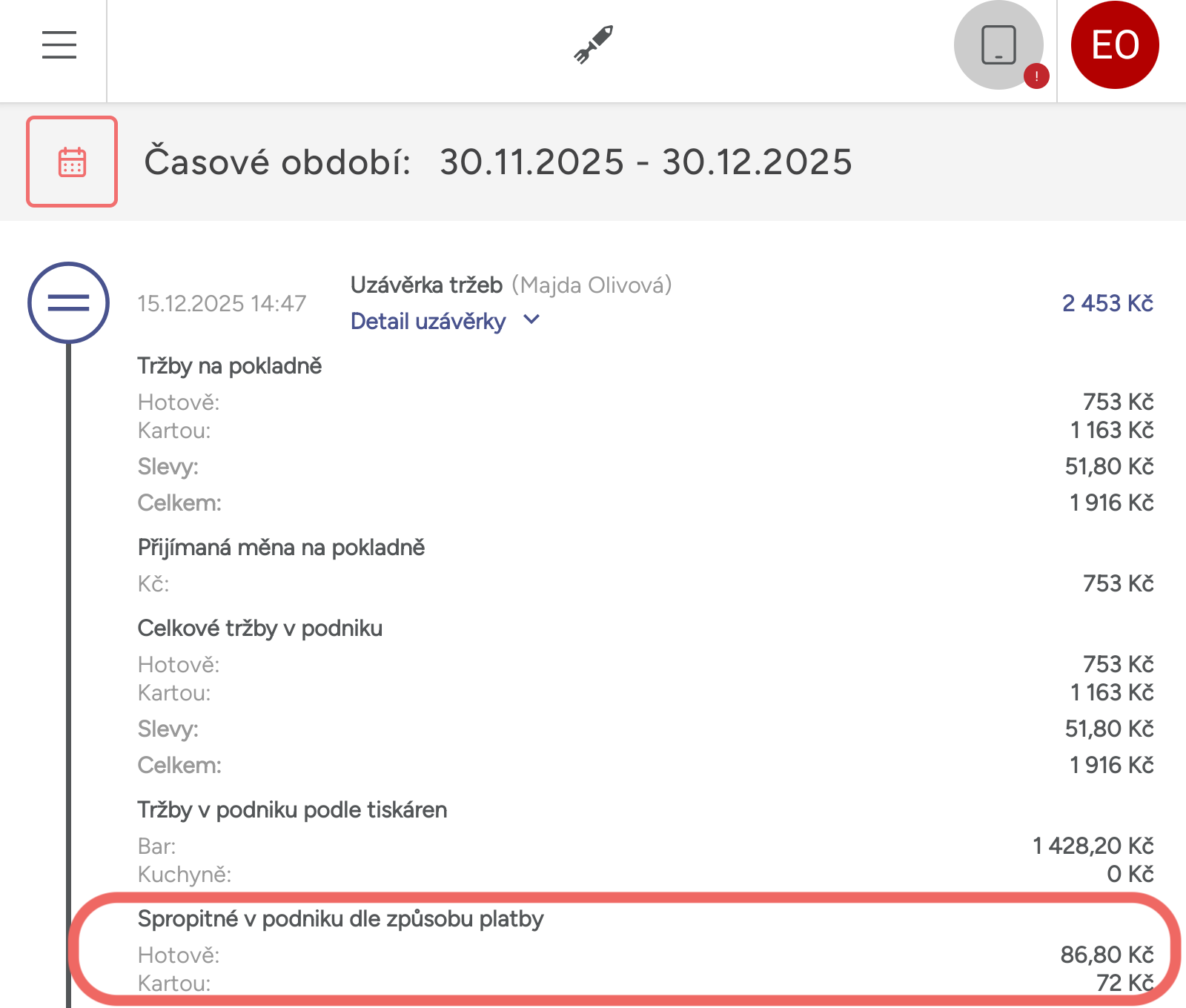Click the 15.12.2025 14:47 timestamp
Image resolution: width=1186 pixels, height=1008 pixels.
pyautogui.click(x=222, y=303)
